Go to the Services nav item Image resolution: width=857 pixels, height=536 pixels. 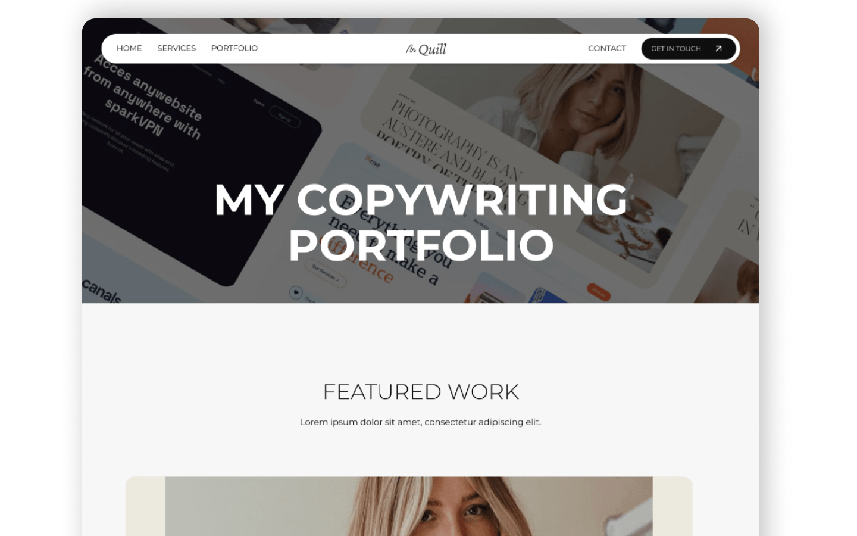[x=177, y=48]
